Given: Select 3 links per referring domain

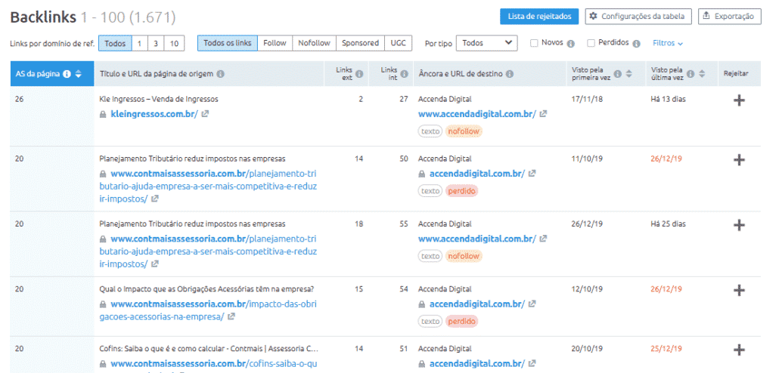Looking at the screenshot, I should pos(156,43).
